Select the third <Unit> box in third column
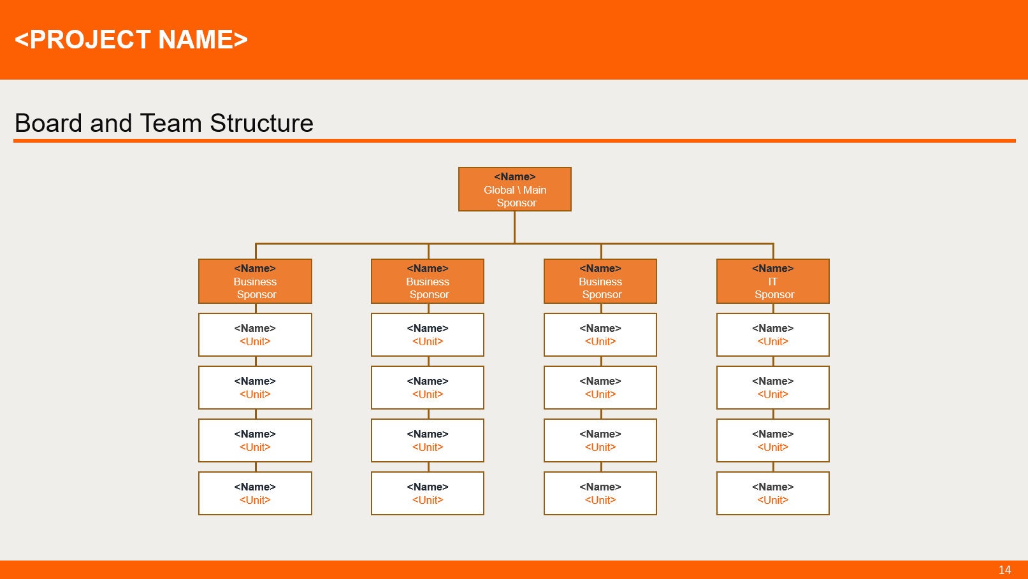Image resolution: width=1028 pixels, height=579 pixels. 600,440
